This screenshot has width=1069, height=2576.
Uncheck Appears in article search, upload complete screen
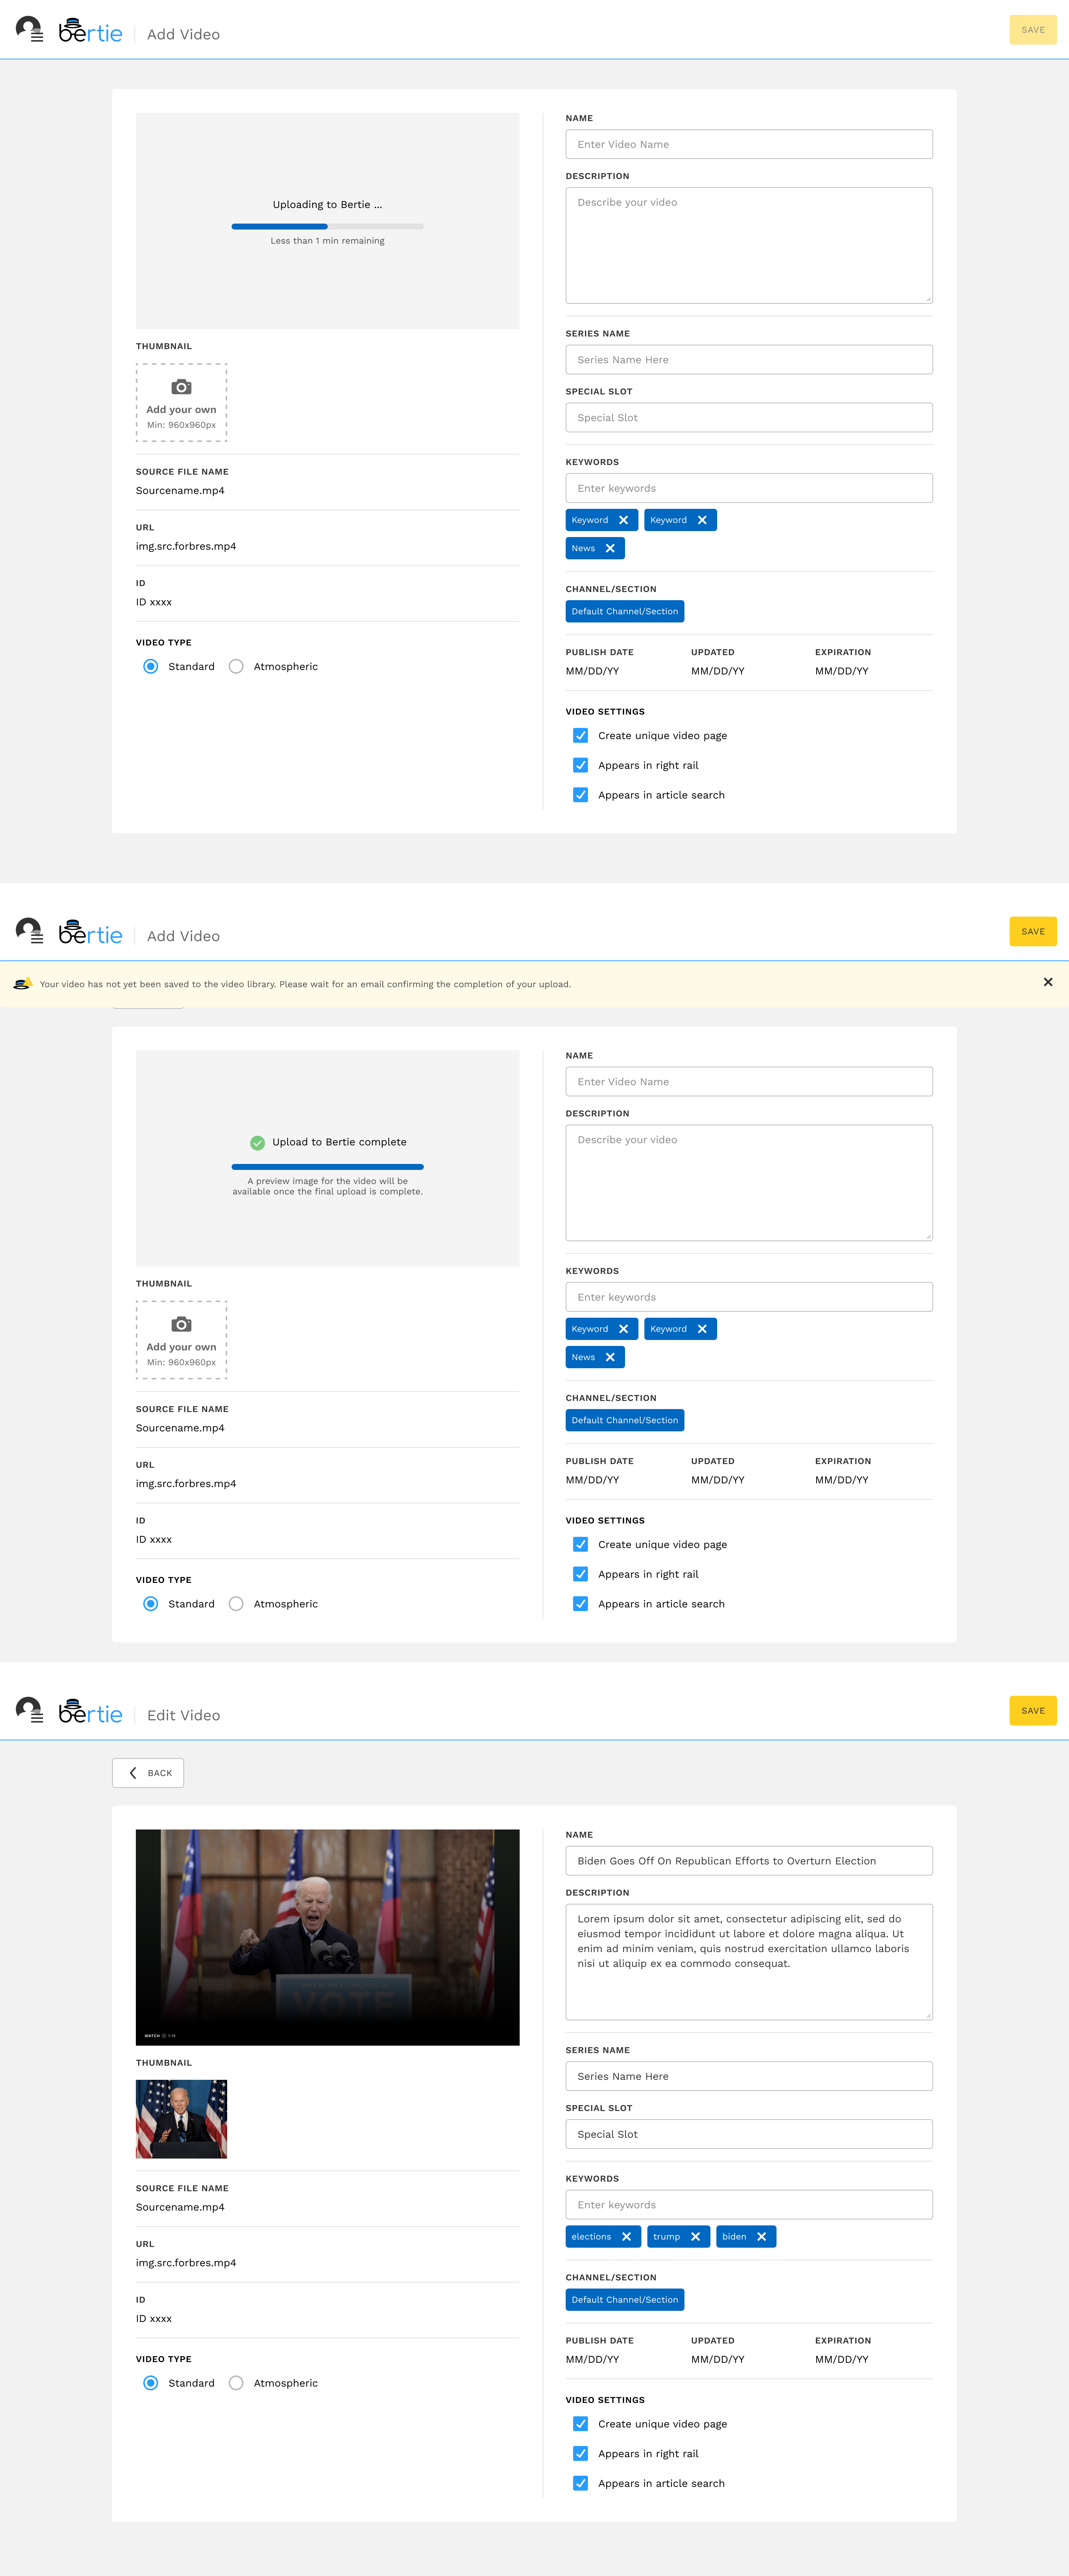point(581,1604)
